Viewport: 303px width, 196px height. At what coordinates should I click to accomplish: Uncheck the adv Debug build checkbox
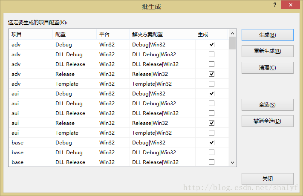tap(212, 45)
